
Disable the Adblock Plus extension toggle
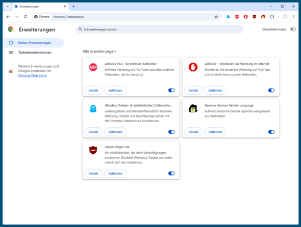pyautogui.click(x=171, y=90)
